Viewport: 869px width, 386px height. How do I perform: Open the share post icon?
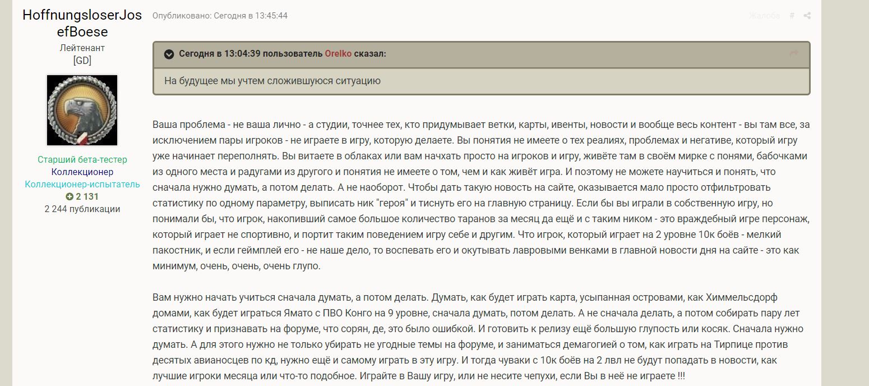[807, 16]
